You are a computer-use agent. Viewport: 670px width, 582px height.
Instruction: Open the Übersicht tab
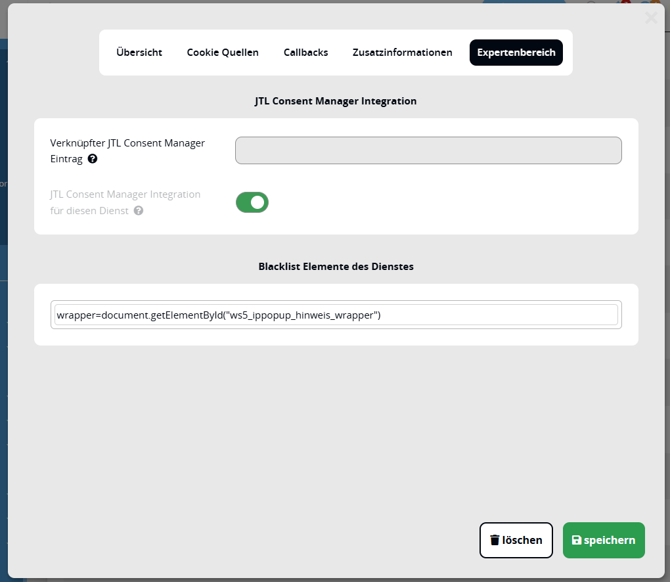139,53
